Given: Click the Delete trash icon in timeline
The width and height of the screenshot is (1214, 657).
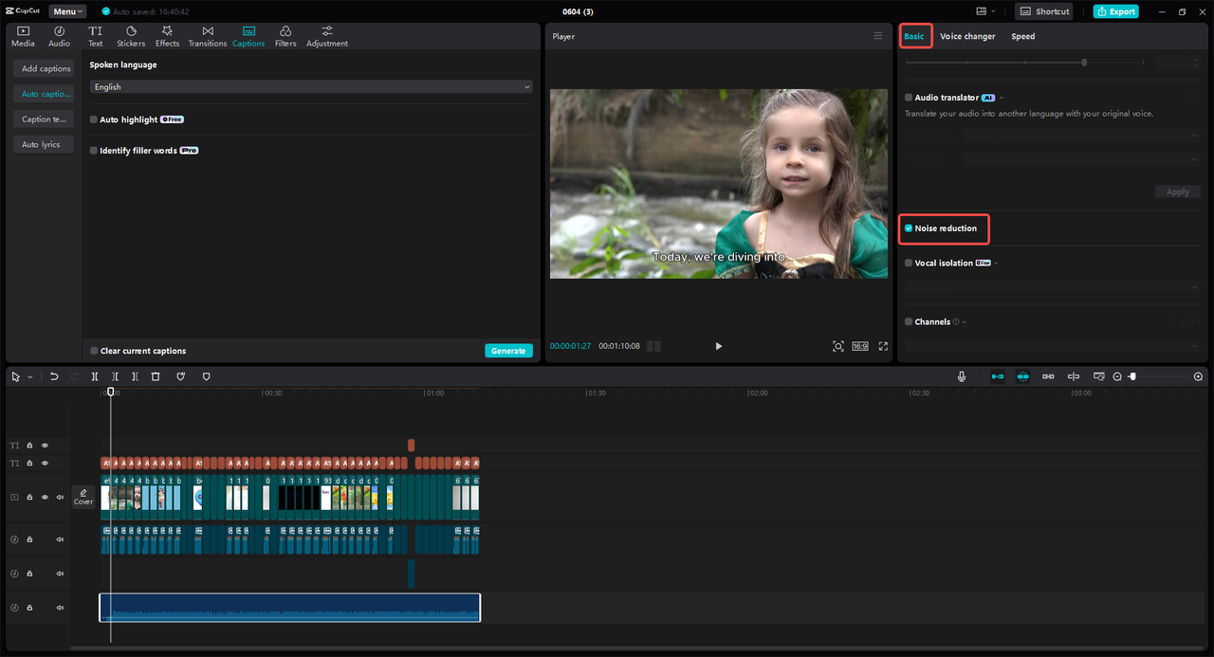Looking at the screenshot, I should (156, 376).
